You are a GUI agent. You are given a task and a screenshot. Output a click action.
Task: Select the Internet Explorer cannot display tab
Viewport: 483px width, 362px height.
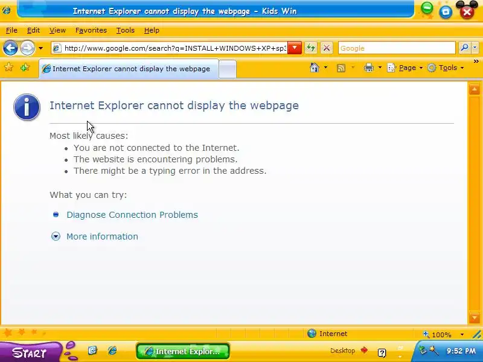[129, 69]
